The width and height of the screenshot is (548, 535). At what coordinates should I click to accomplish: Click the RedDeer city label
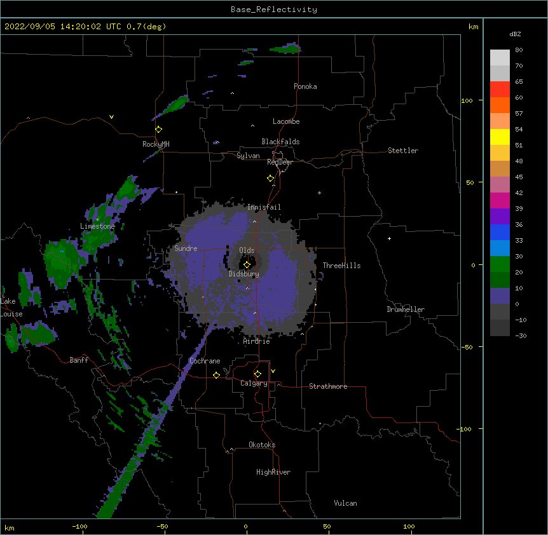[x=280, y=162]
